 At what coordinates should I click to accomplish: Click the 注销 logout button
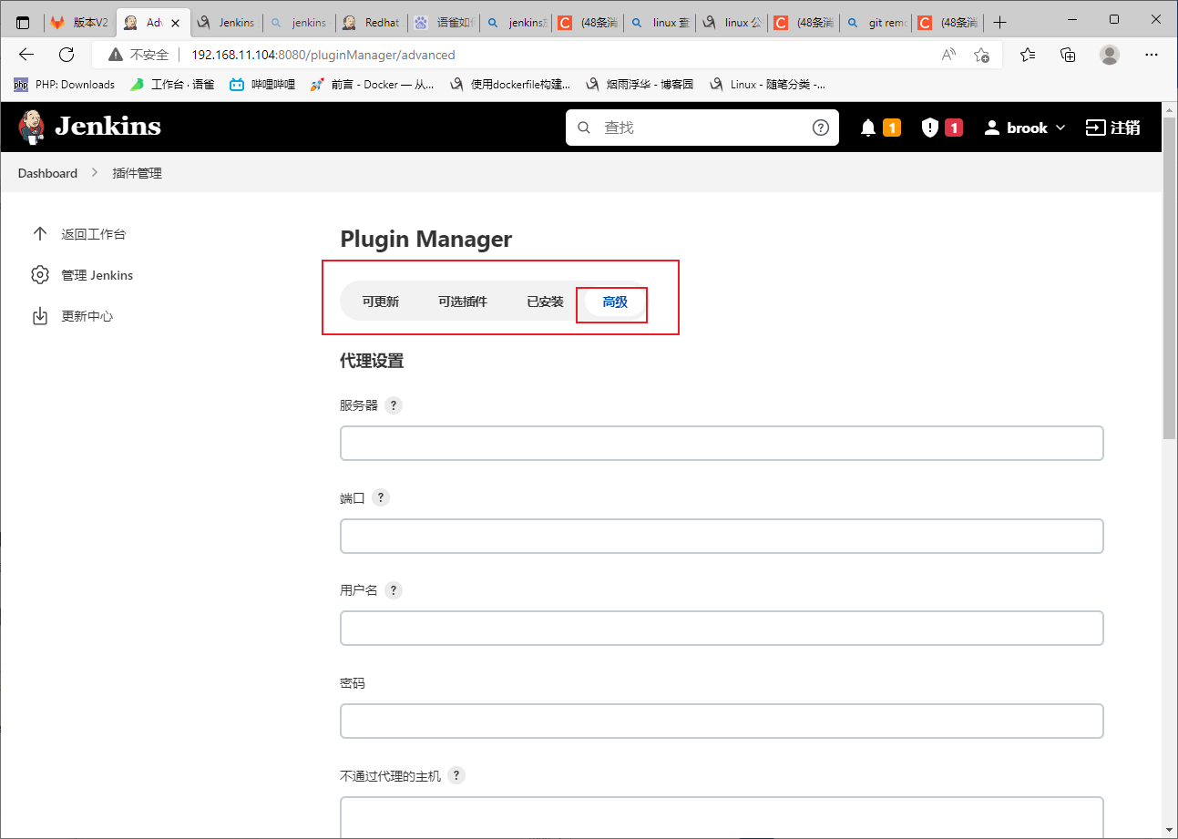[x=1113, y=128]
